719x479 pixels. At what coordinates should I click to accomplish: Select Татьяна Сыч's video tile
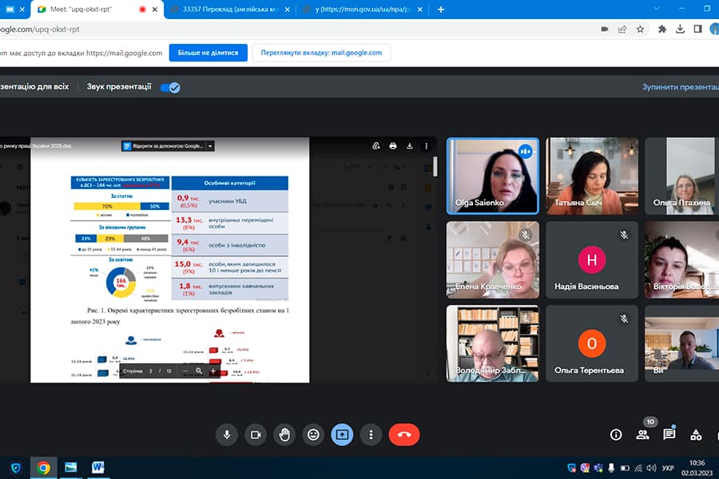coord(592,176)
